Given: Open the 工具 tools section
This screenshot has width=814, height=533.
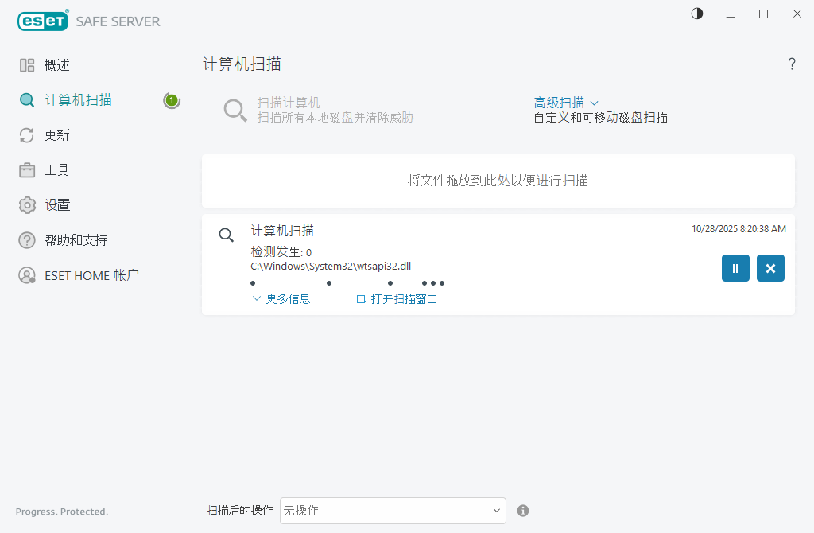Looking at the screenshot, I should (56, 169).
